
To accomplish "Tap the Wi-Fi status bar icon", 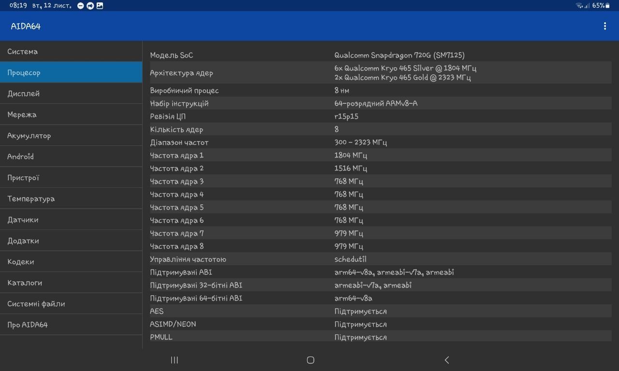I will 579,6.
